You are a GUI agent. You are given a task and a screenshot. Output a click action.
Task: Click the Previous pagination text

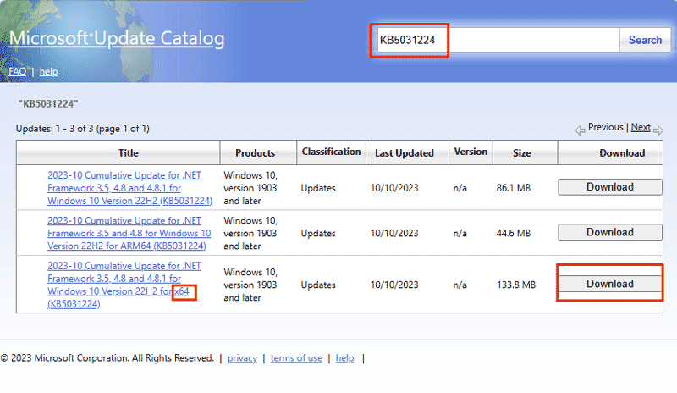click(605, 127)
